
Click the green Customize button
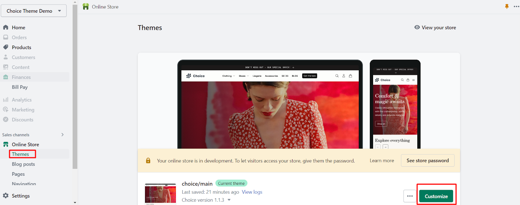pyautogui.click(x=436, y=196)
